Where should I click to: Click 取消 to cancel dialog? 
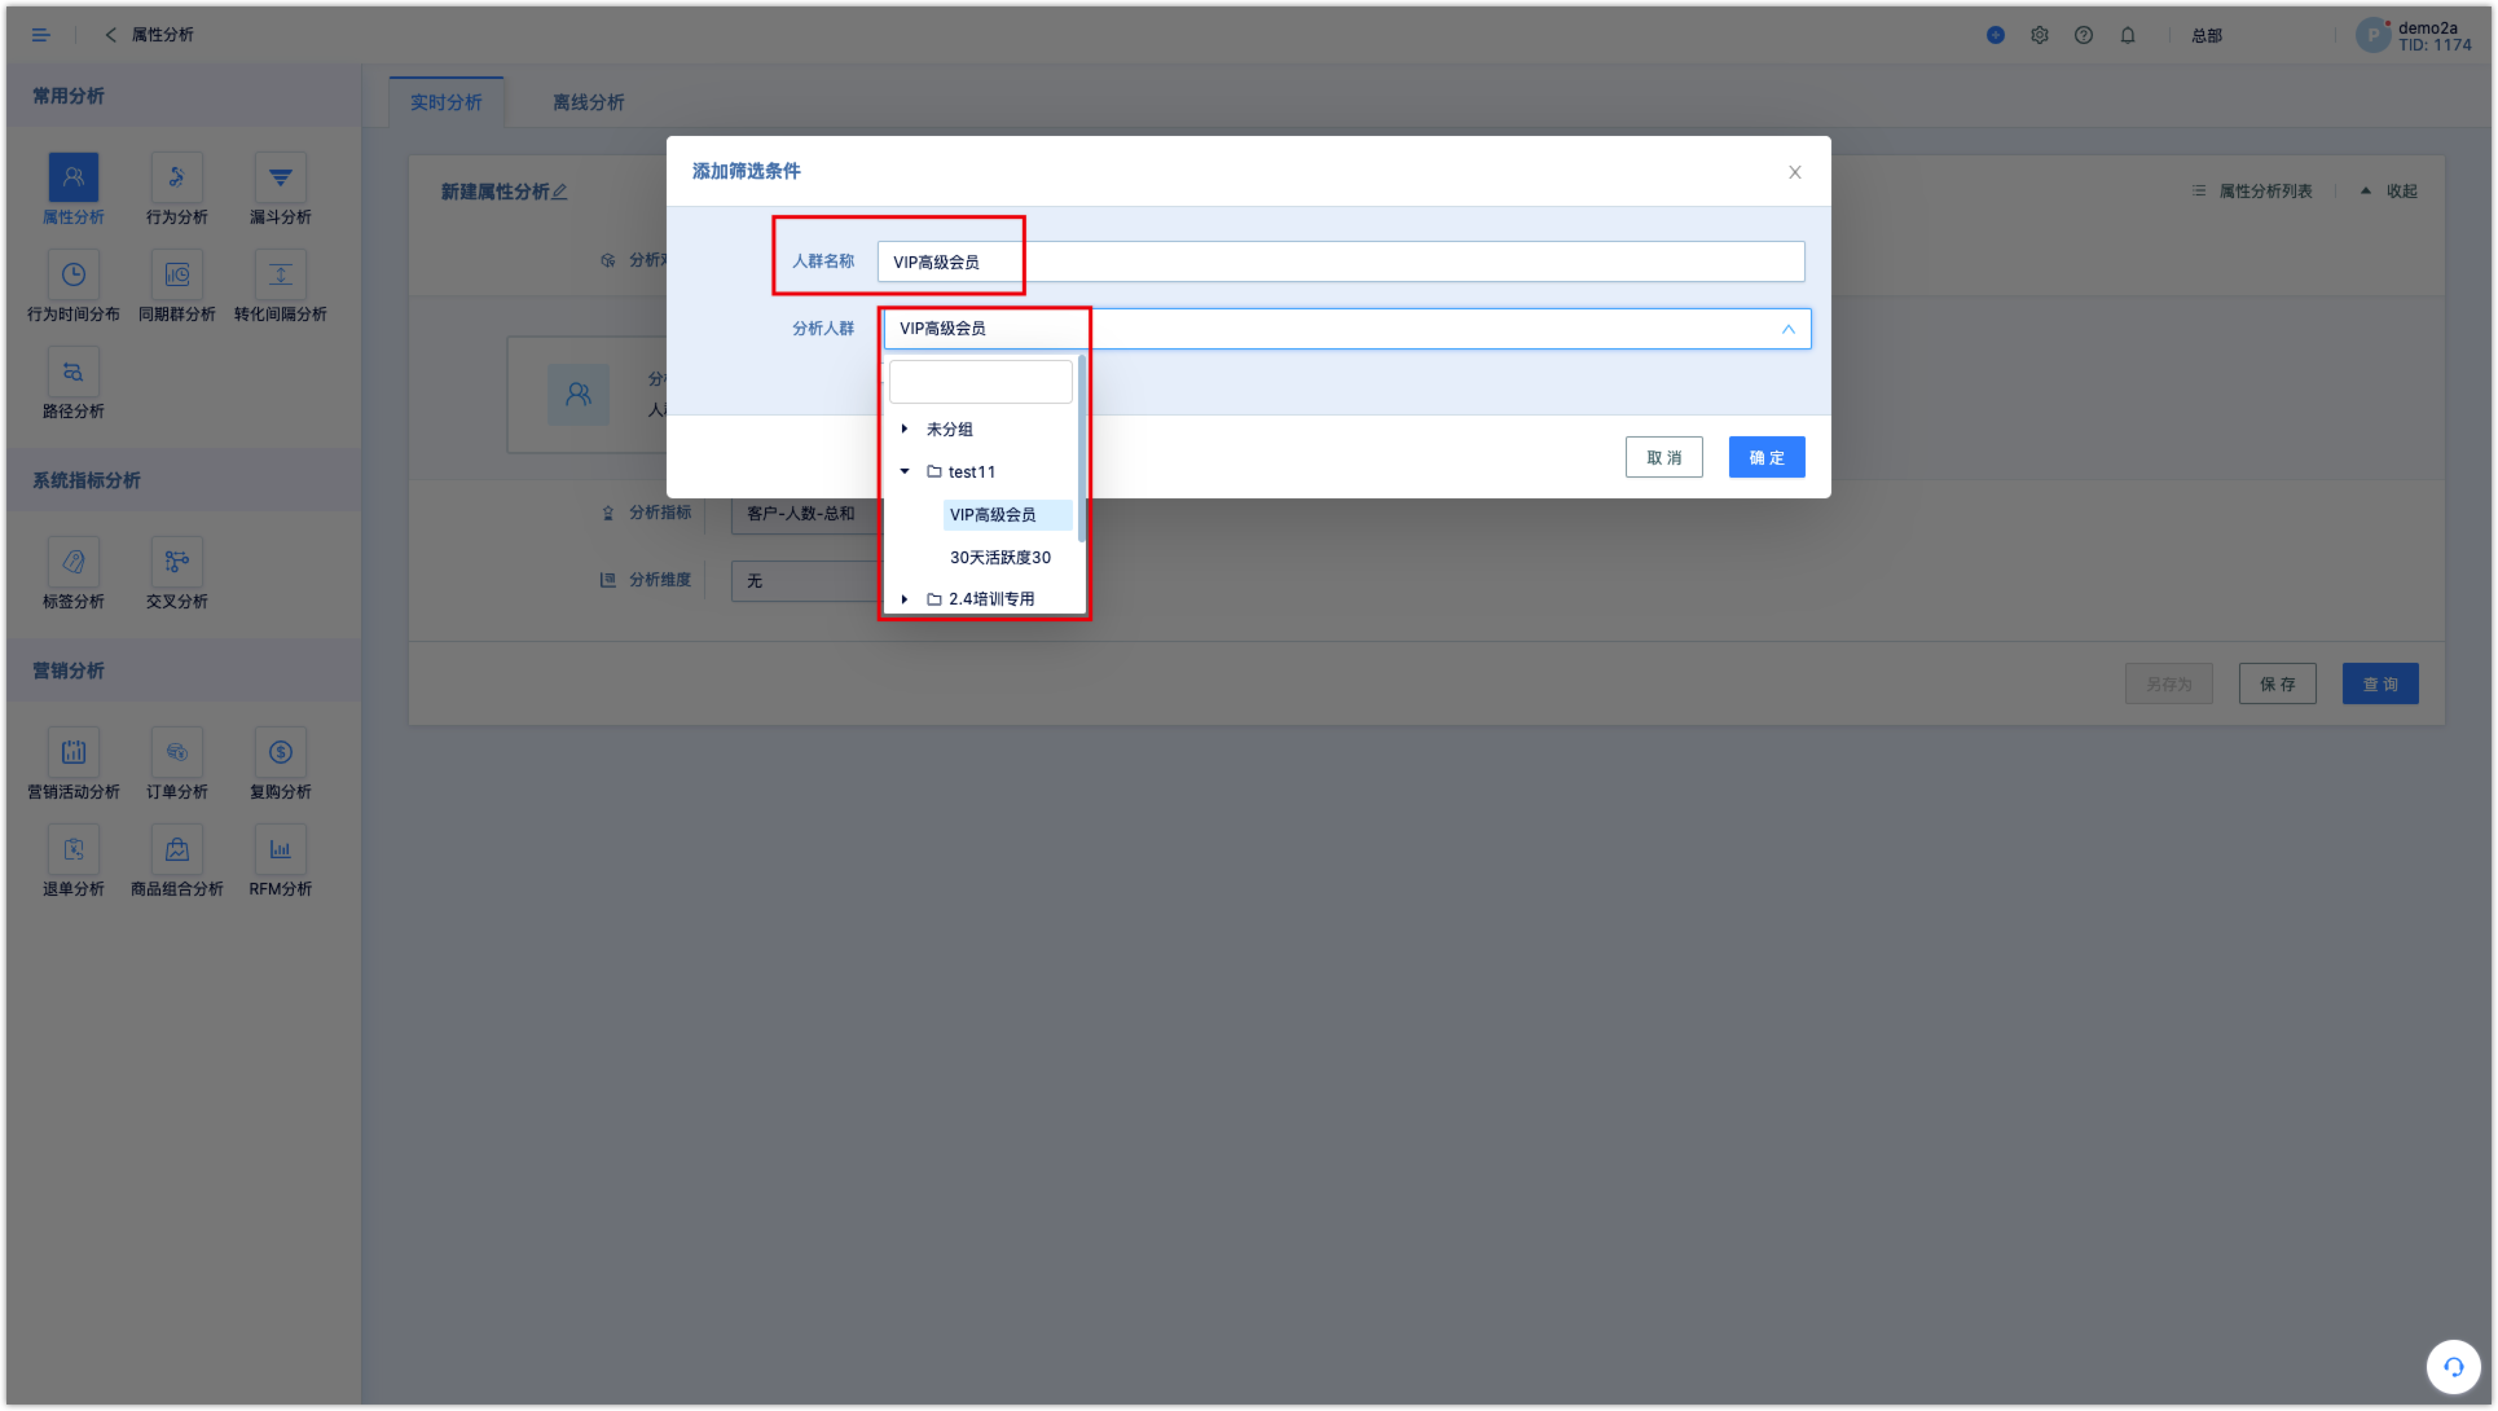1663,457
